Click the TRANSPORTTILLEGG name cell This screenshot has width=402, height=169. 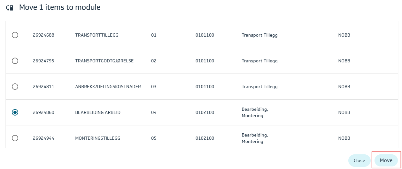(x=97, y=35)
